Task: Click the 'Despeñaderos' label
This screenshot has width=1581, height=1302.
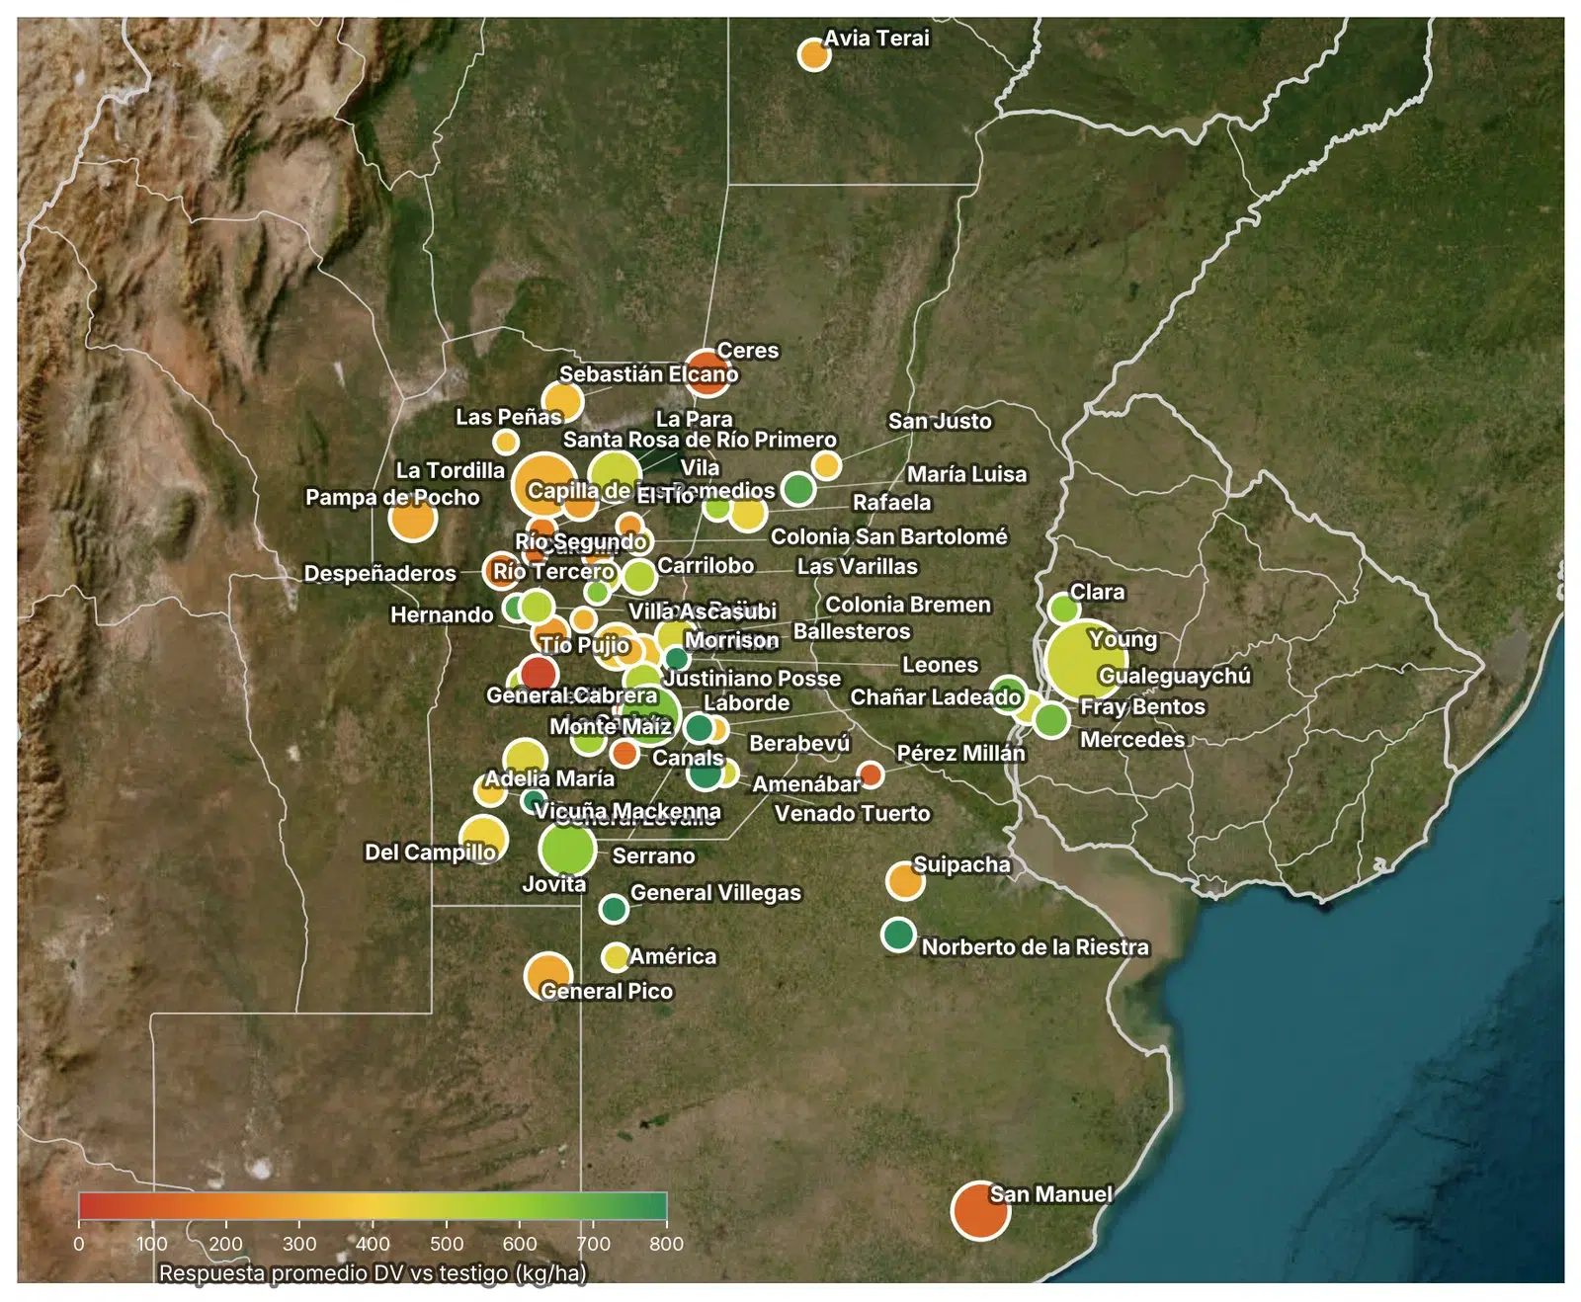Action: [380, 574]
